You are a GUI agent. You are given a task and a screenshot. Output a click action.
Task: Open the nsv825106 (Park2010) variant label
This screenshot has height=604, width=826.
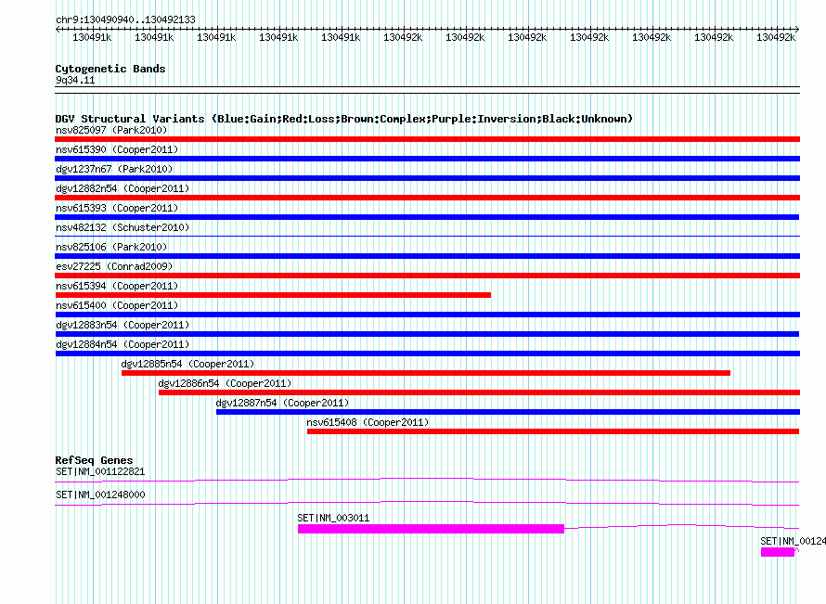[x=111, y=247]
